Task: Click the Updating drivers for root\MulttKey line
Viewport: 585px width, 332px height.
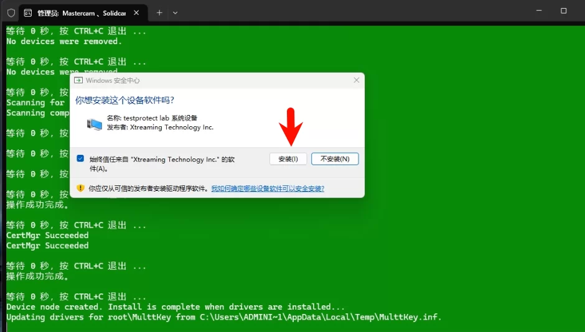Action: pyautogui.click(x=223, y=317)
